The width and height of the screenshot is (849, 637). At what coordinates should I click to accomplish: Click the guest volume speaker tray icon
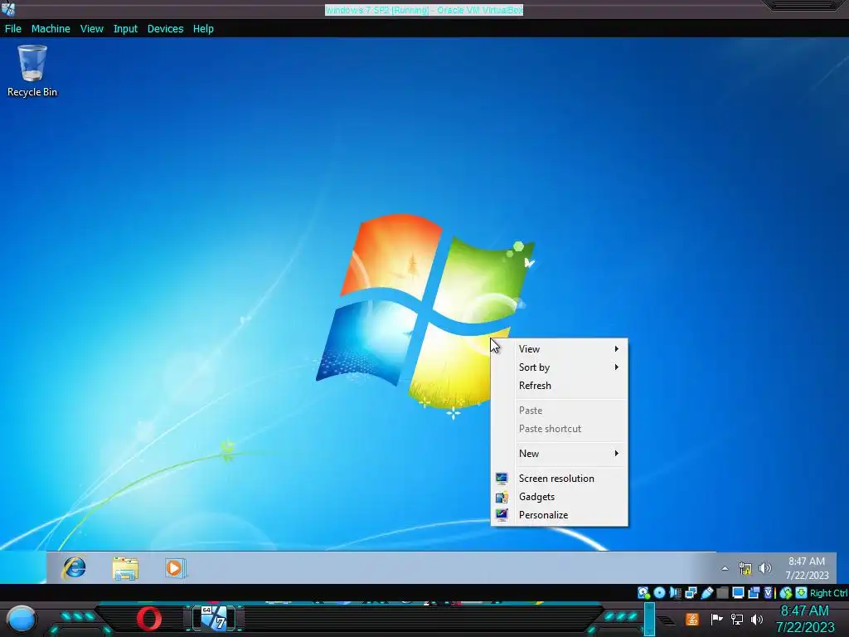[x=764, y=568]
